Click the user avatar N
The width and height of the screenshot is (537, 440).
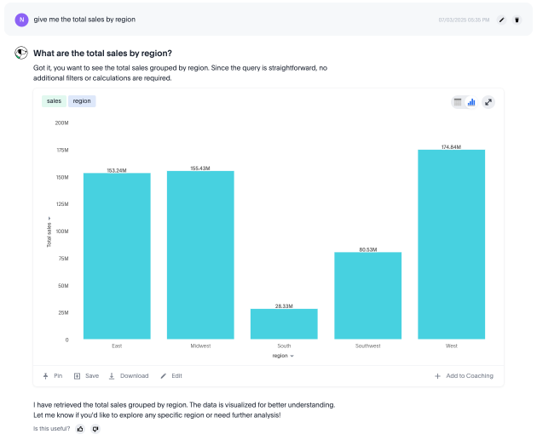coord(21,19)
